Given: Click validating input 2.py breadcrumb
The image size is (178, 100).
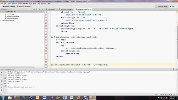Looking at the screenshot, I should (x=24, y=7).
